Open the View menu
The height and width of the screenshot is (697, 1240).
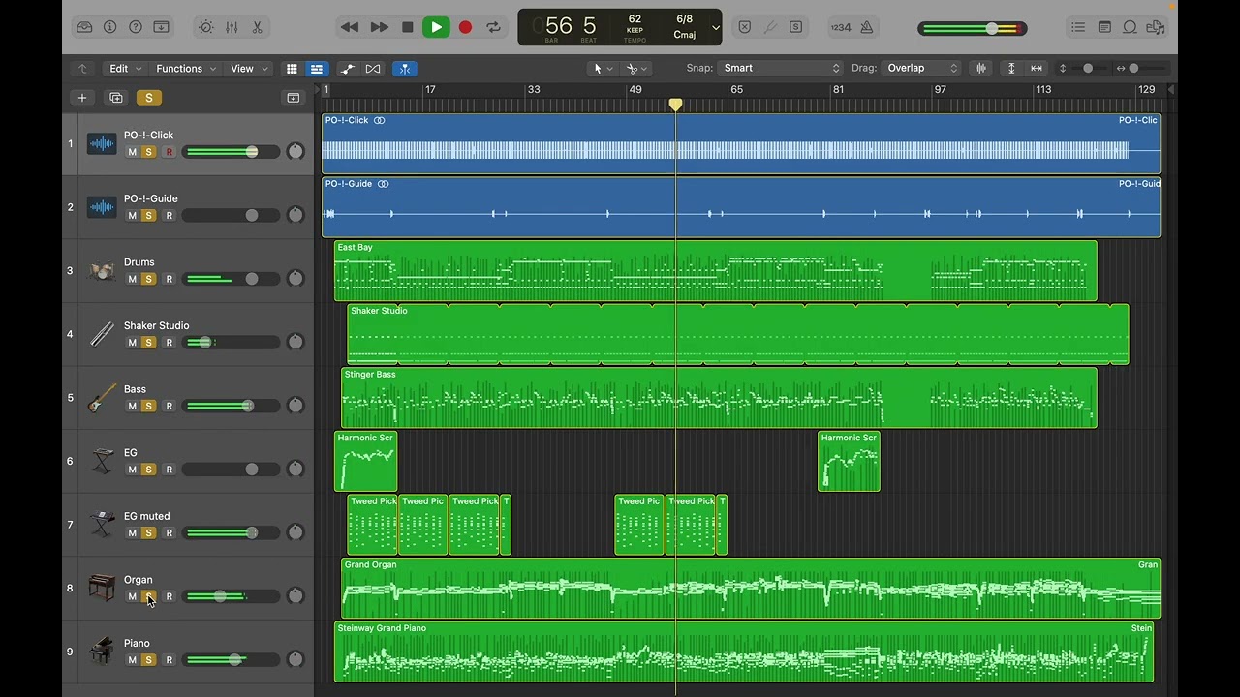[249, 69]
